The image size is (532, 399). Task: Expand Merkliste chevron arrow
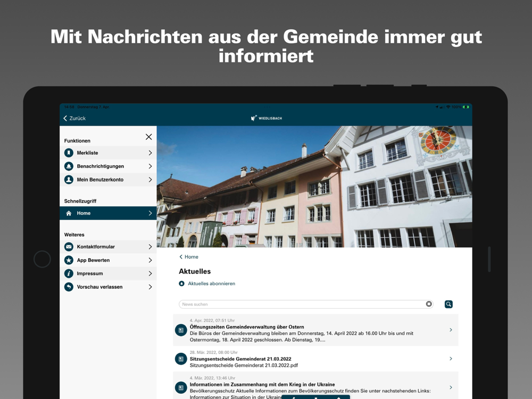pos(151,153)
